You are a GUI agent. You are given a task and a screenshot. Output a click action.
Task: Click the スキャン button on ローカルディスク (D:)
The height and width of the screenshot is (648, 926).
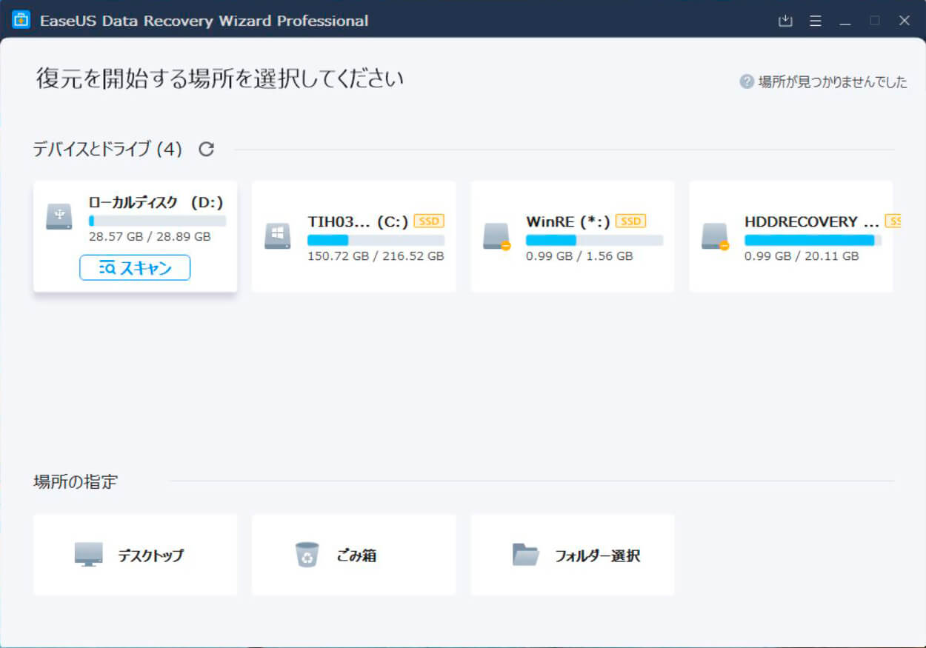click(x=134, y=268)
